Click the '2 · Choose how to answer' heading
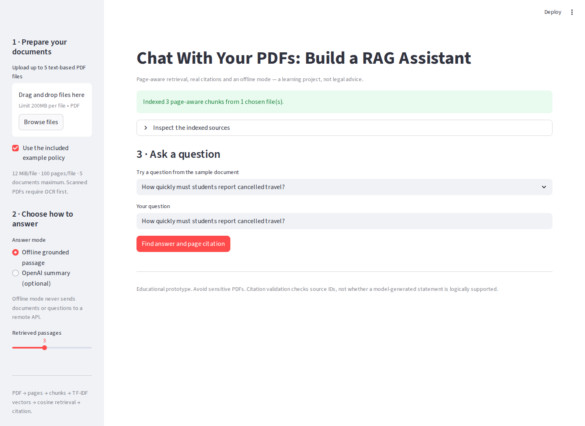Image resolution: width=585 pixels, height=426 pixels. [43, 219]
